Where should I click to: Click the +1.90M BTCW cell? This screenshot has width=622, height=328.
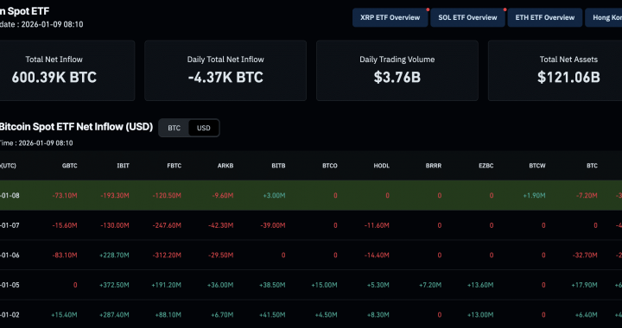click(x=534, y=196)
